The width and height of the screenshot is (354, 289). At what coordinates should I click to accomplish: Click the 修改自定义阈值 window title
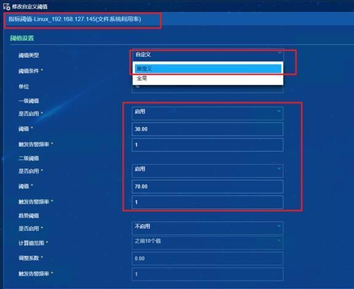29,7
